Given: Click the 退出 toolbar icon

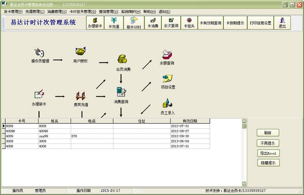Looking at the screenshot, I should click(x=282, y=23).
